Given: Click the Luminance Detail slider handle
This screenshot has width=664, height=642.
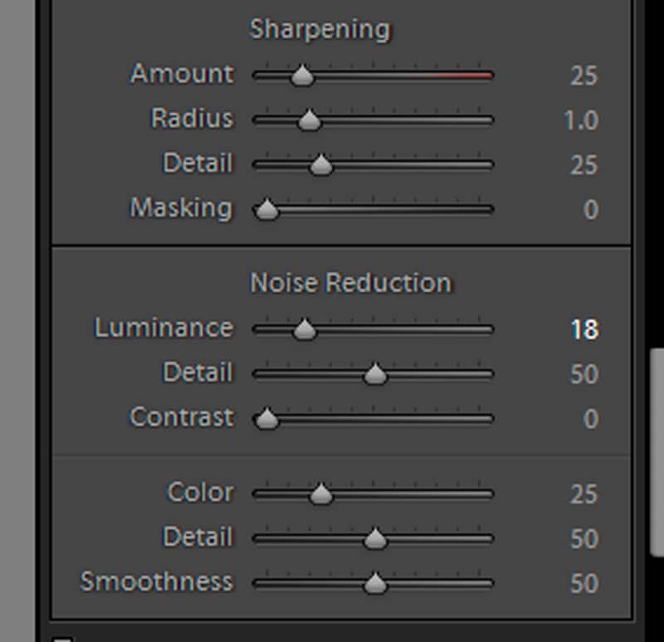Looking at the screenshot, I should [375, 375].
